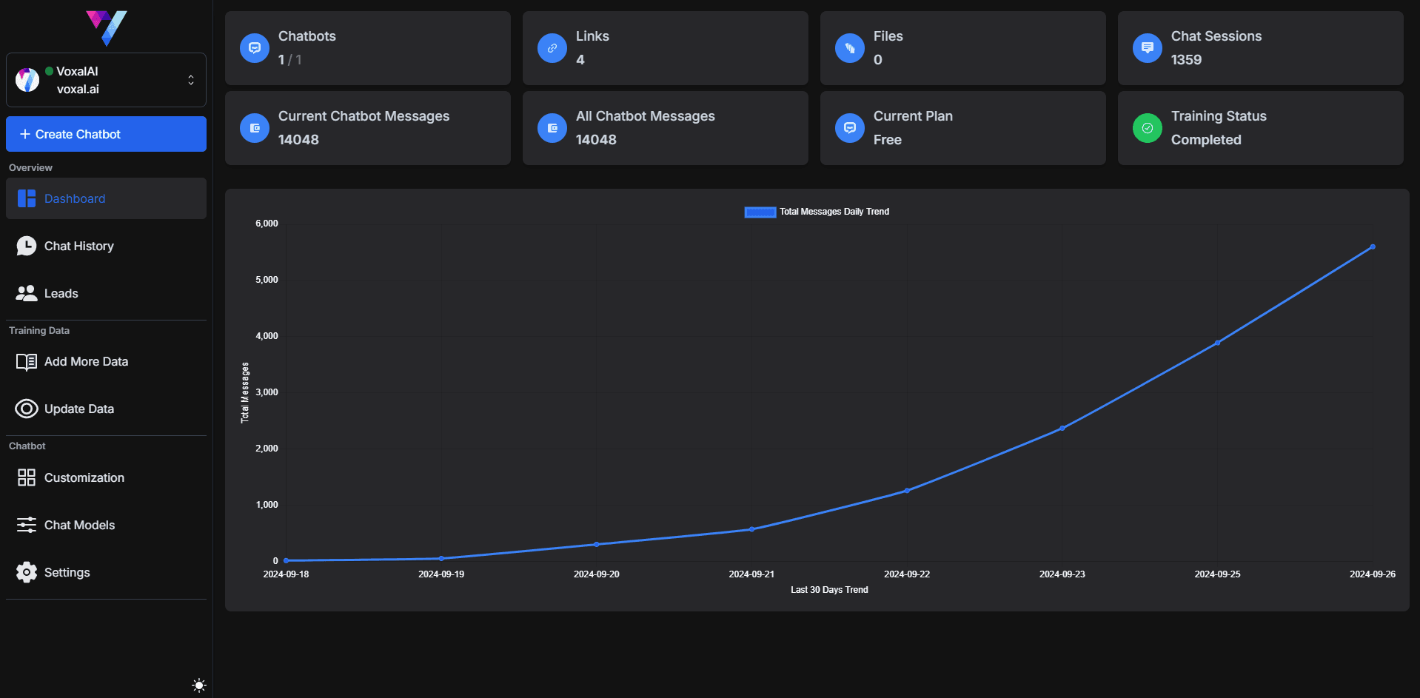Open the Chat History page
This screenshot has width=1420, height=698.
pyautogui.click(x=79, y=246)
